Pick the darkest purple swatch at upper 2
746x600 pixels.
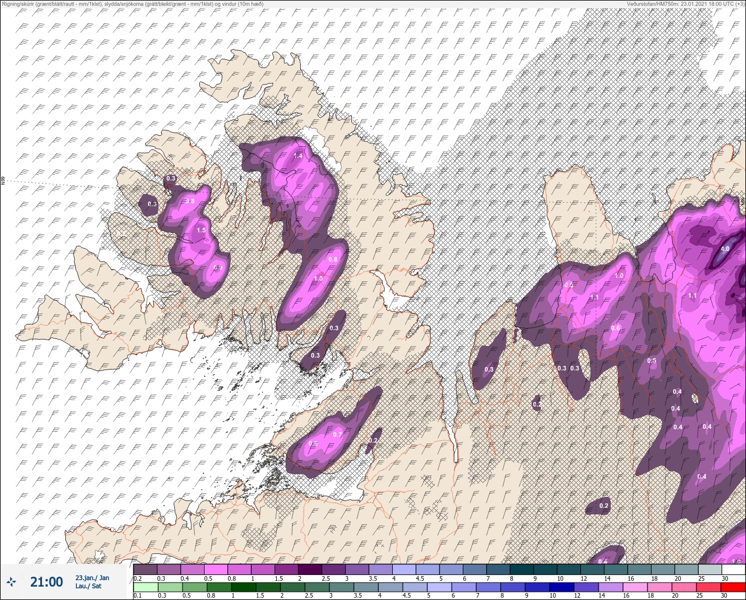coord(310,569)
